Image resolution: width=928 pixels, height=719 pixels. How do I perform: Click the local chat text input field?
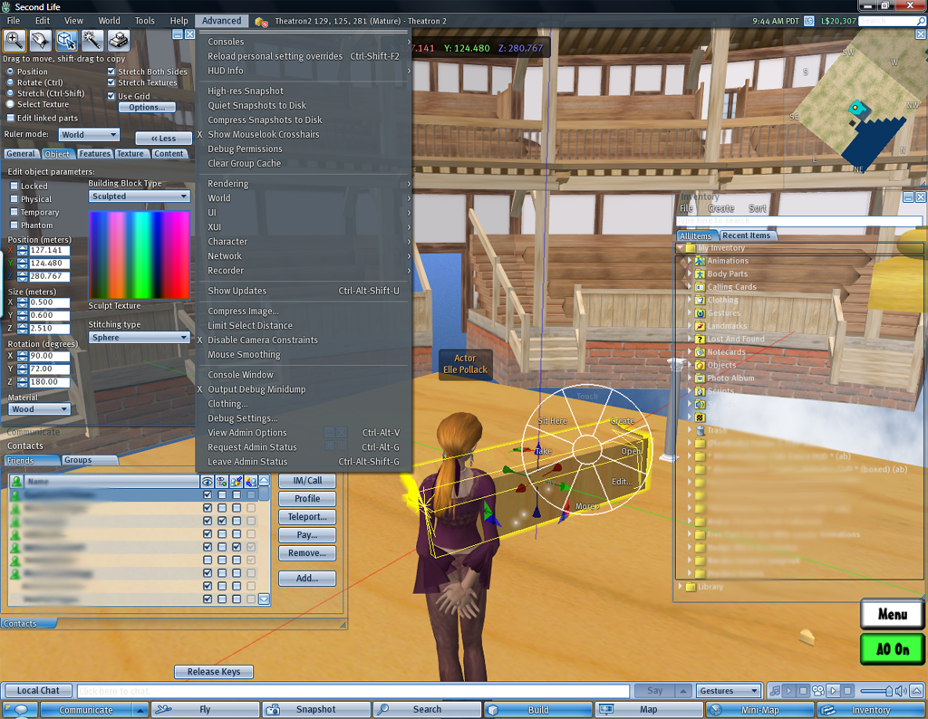353,691
